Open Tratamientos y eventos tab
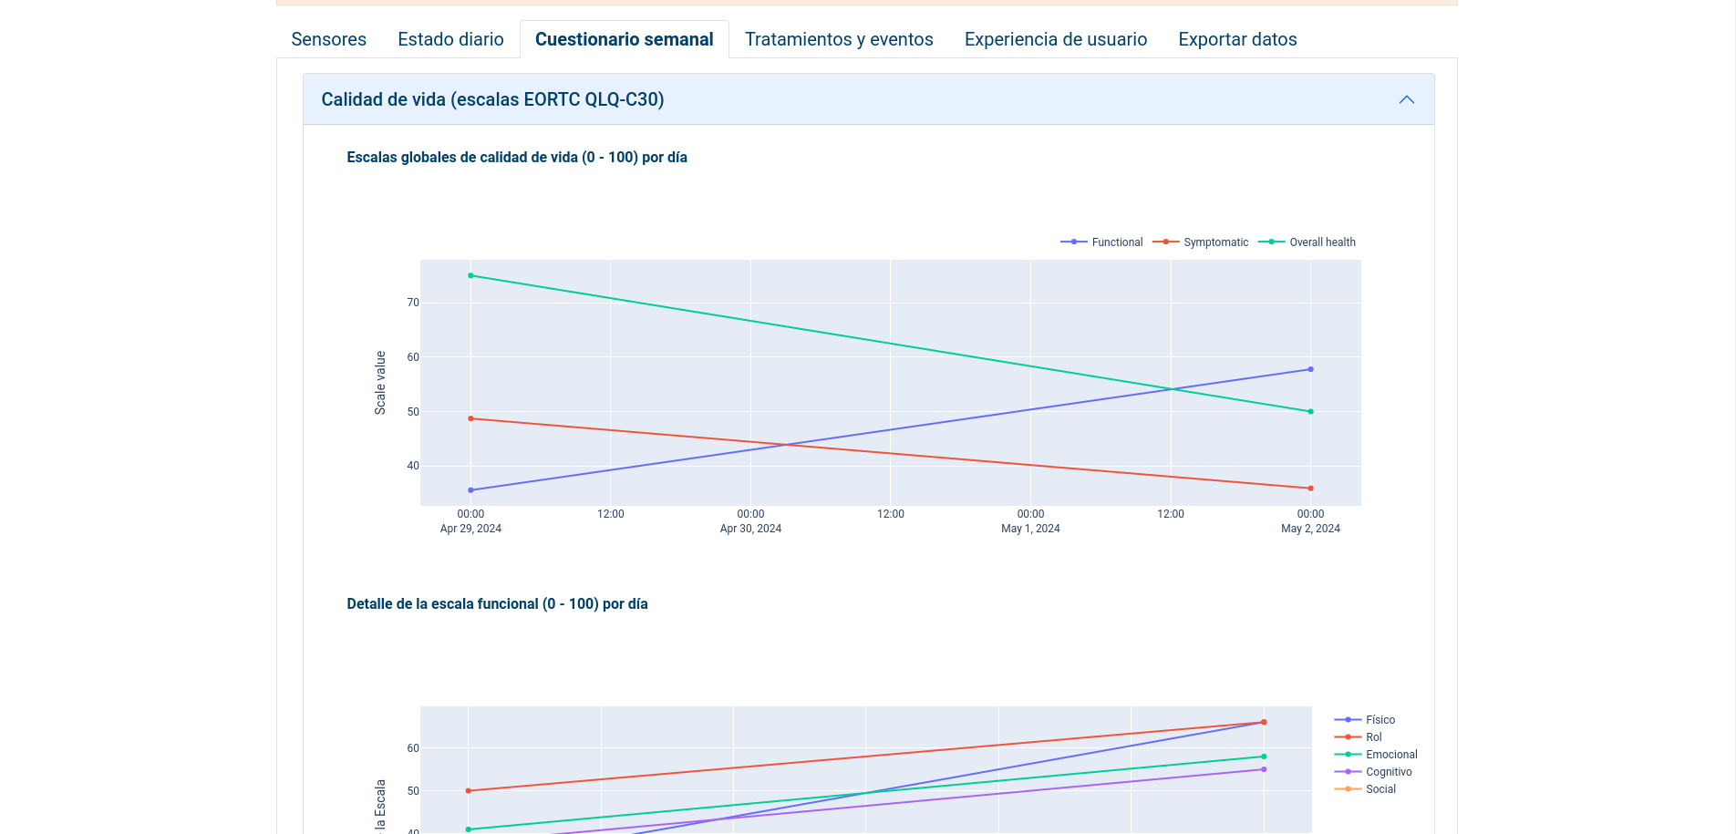Screen dimensions: 1736x834 (x=838, y=39)
